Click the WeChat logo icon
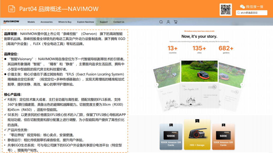 242,7
